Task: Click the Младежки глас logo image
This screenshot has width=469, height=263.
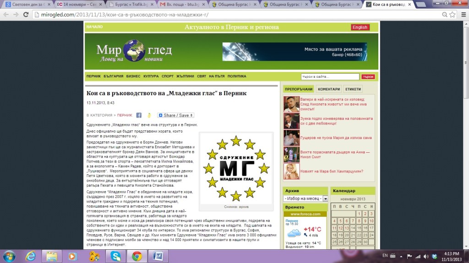Action: pyautogui.click(x=236, y=168)
